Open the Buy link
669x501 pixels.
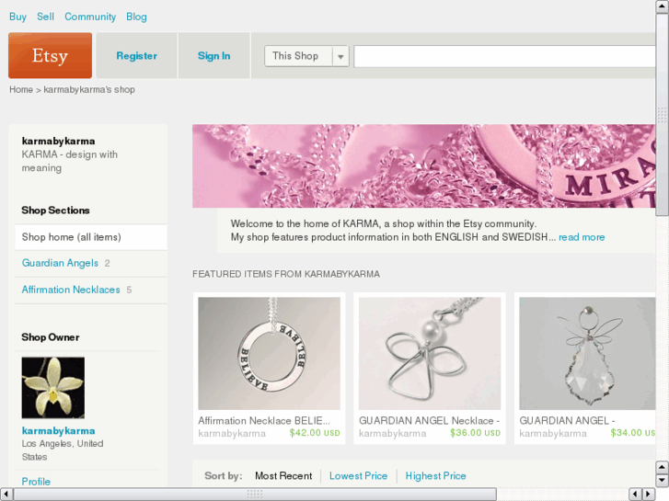click(x=17, y=17)
